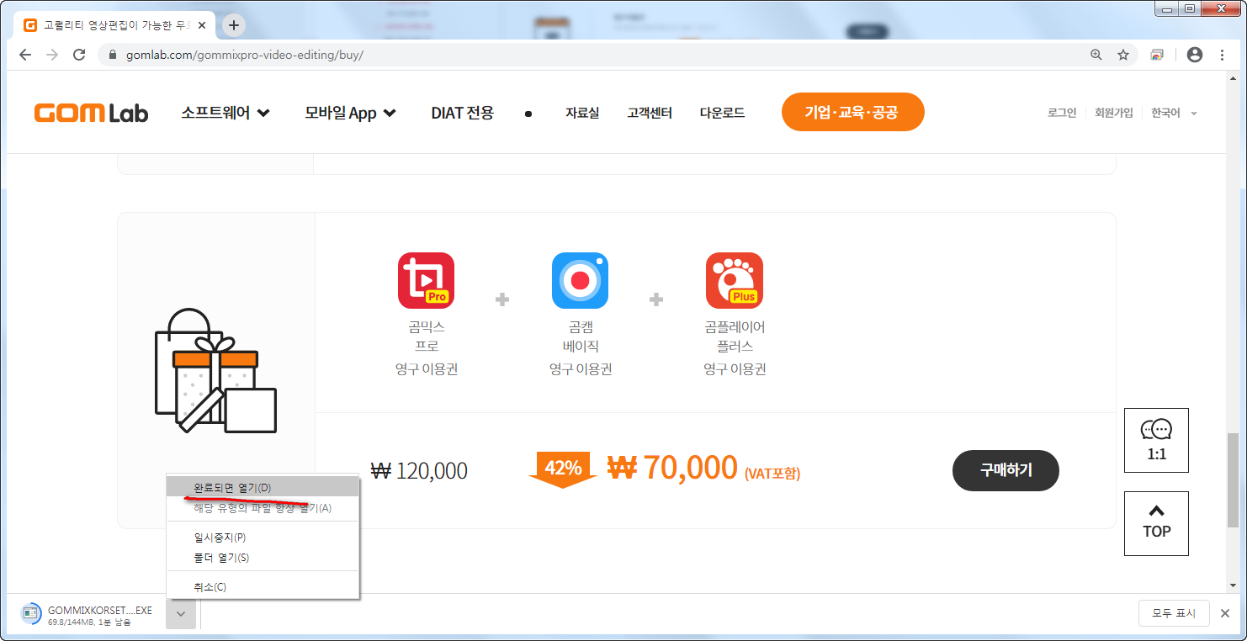Click the GOM Lab logo
Image resolution: width=1247 pixels, height=641 pixels.
92,113
